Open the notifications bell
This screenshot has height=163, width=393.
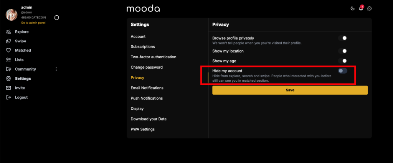click(361, 8)
